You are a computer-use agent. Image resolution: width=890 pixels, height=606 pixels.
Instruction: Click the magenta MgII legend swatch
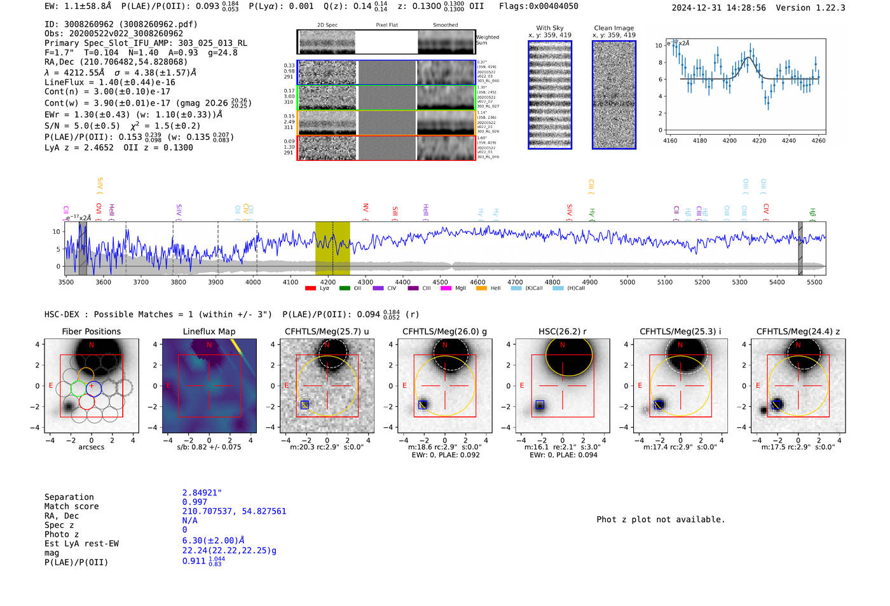pos(446,288)
